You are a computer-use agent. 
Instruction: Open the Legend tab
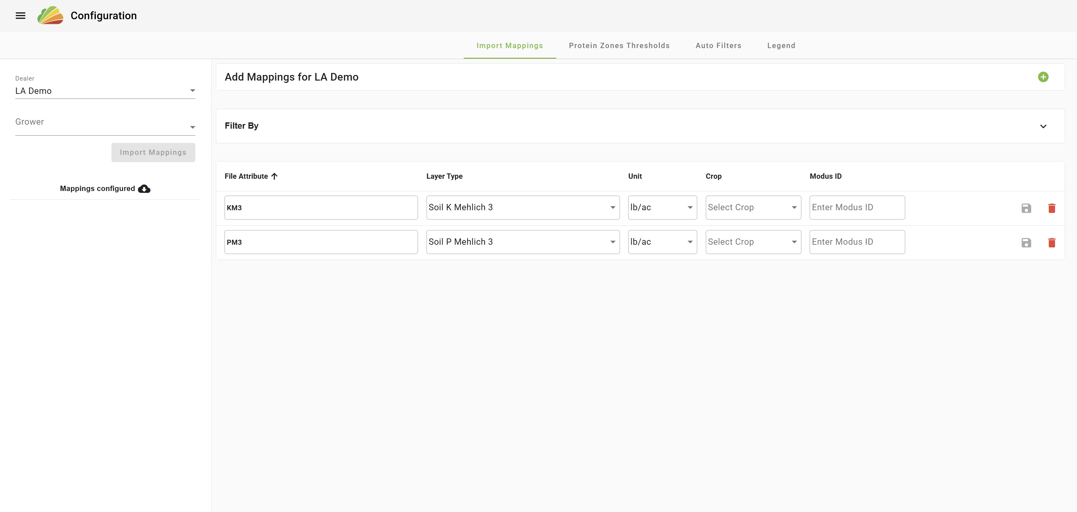pyautogui.click(x=781, y=45)
